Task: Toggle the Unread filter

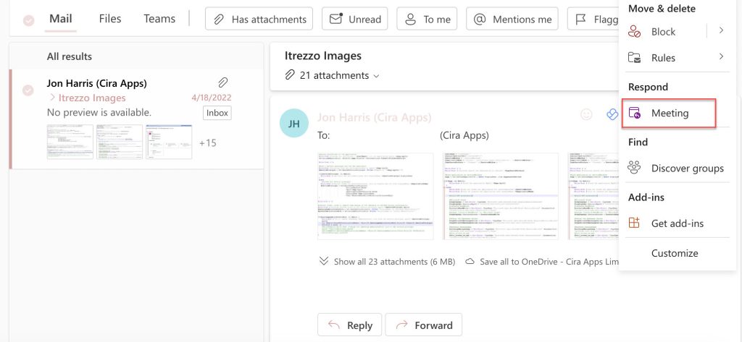Action: pyautogui.click(x=354, y=20)
